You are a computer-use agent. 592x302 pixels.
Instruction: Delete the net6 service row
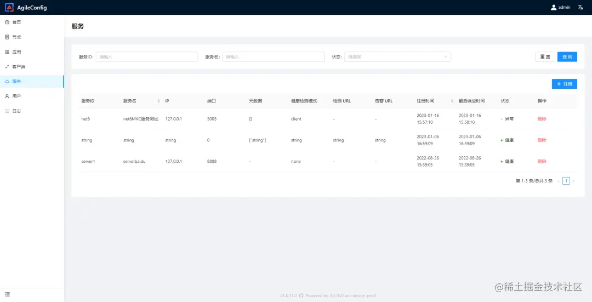[542, 118]
